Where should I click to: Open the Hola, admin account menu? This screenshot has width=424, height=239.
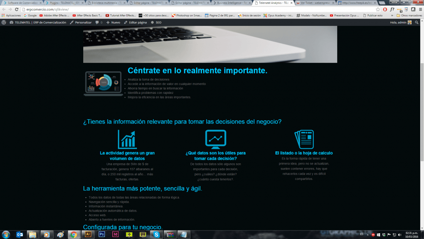click(x=401, y=22)
